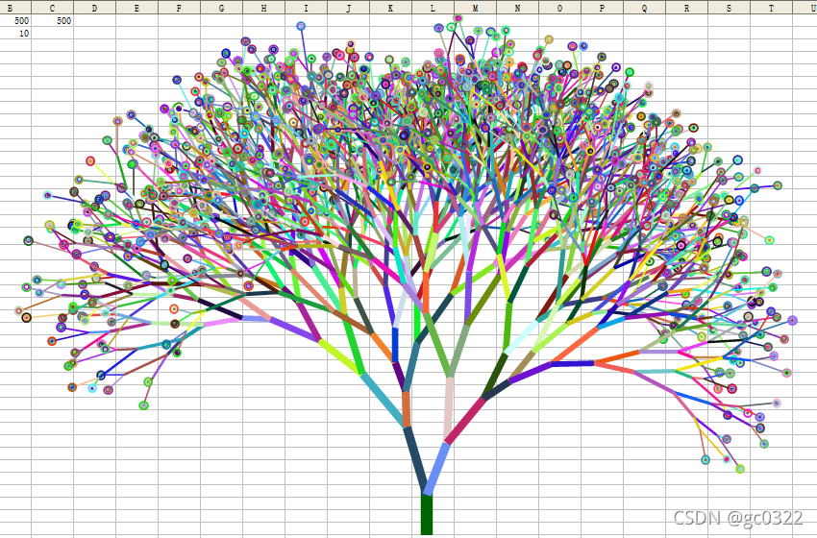This screenshot has width=817, height=538.
Task: Select the dark green tree trunk shape
Action: tap(426, 514)
